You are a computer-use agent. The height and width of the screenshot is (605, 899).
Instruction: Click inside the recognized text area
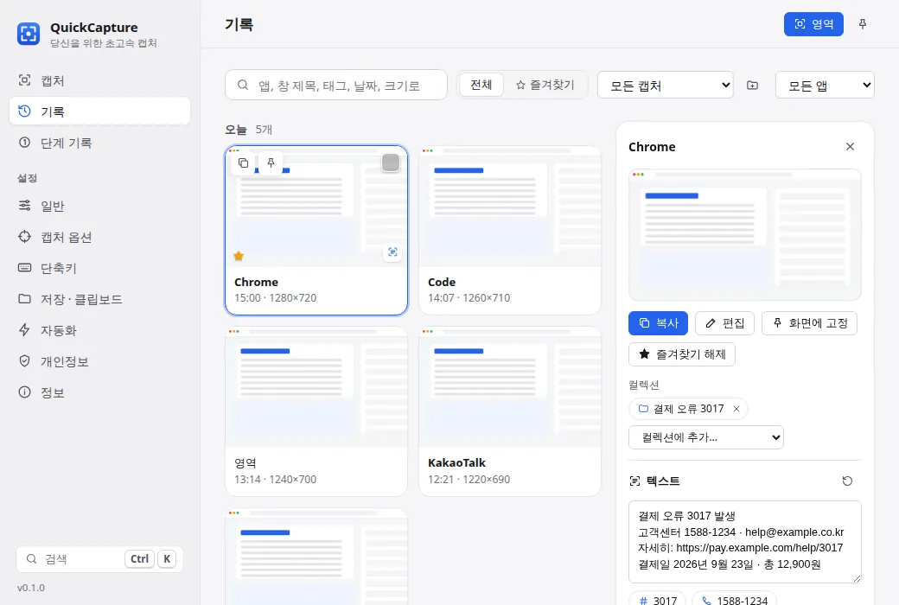[x=745, y=542]
